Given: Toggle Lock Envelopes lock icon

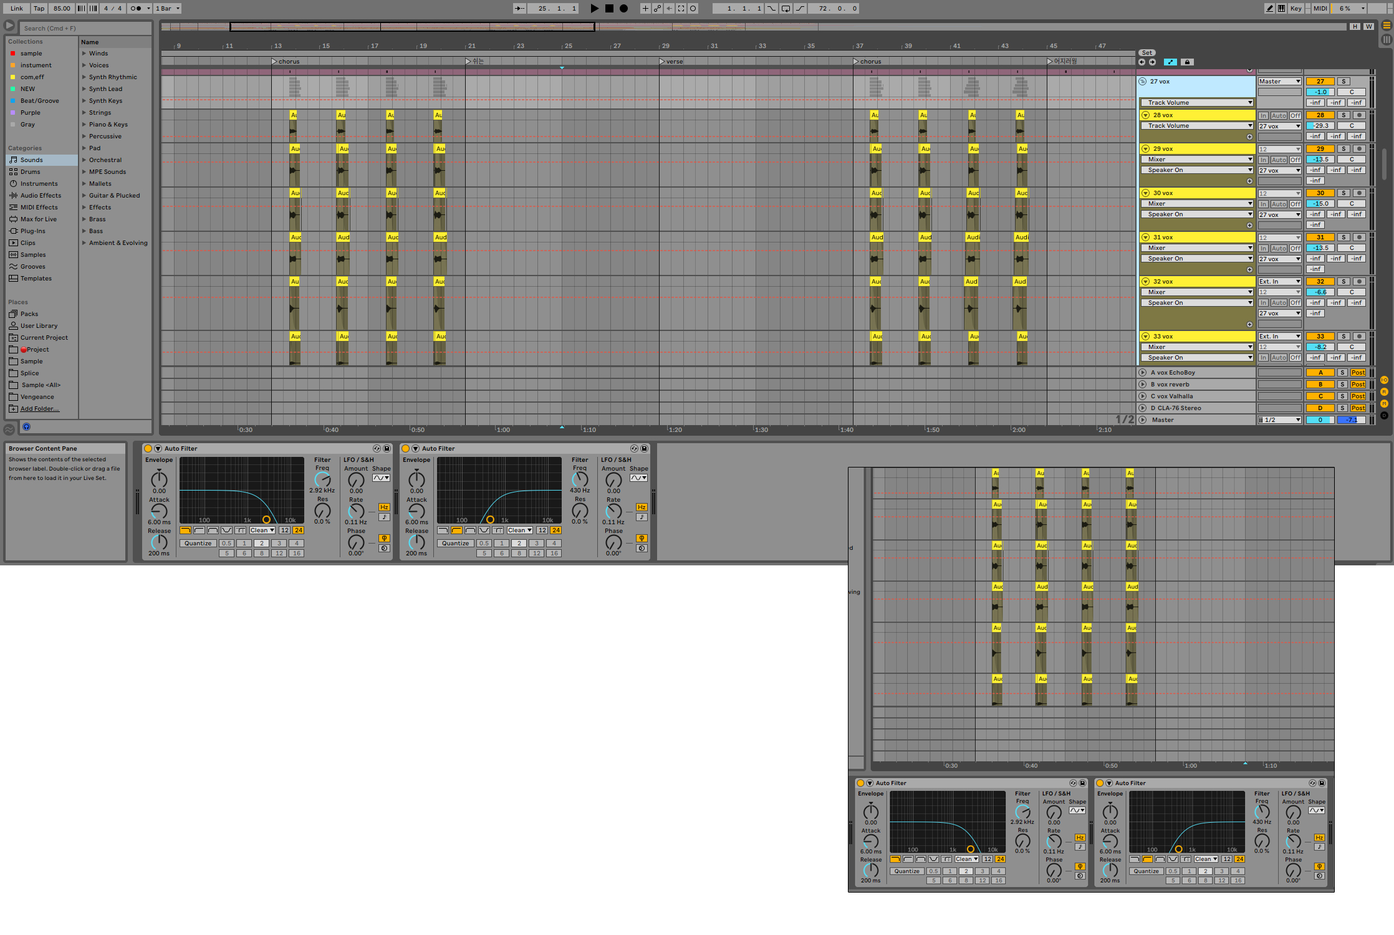Looking at the screenshot, I should (x=1187, y=62).
